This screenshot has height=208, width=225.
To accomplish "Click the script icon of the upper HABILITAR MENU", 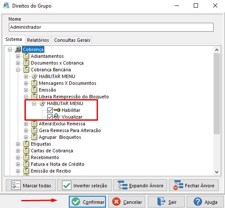I will click(x=35, y=76).
